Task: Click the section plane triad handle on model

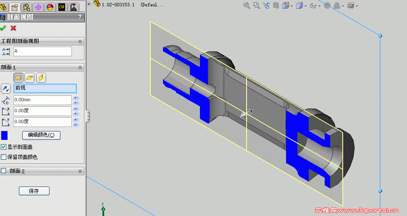Action: click(x=246, y=113)
